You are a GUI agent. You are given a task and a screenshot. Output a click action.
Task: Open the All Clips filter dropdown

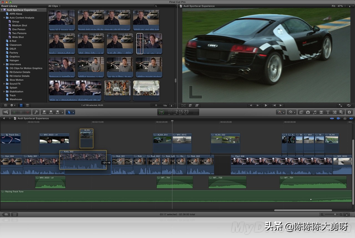tap(54, 6)
